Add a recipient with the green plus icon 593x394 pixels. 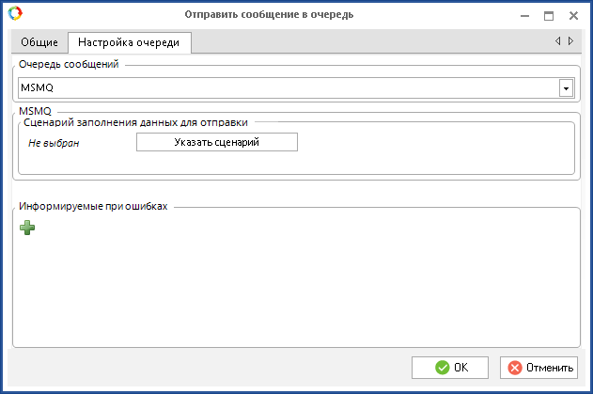click(x=27, y=228)
